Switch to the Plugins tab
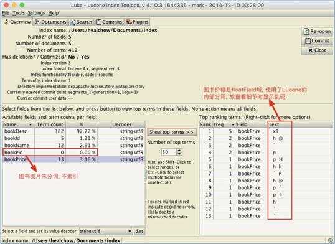Viewport: 335px width, 244px height. coord(137,22)
